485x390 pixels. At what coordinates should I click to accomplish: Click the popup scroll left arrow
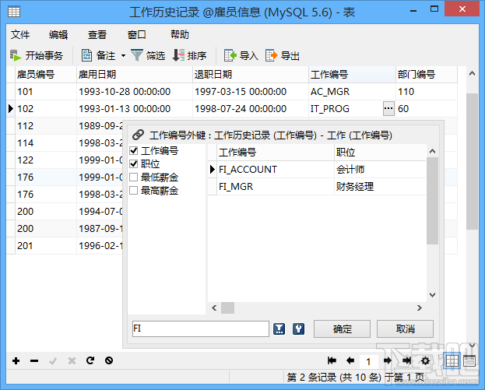(214, 307)
